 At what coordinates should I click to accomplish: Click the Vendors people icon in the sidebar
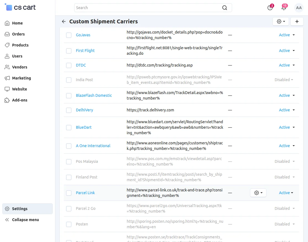7,67
